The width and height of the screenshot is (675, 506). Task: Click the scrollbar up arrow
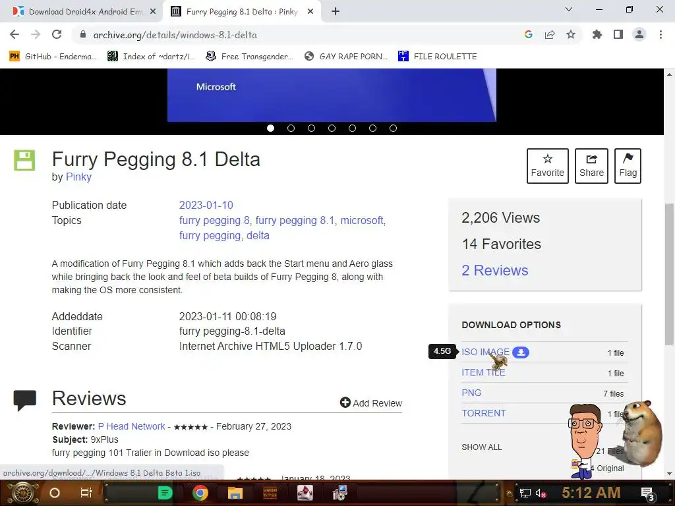[669, 74]
